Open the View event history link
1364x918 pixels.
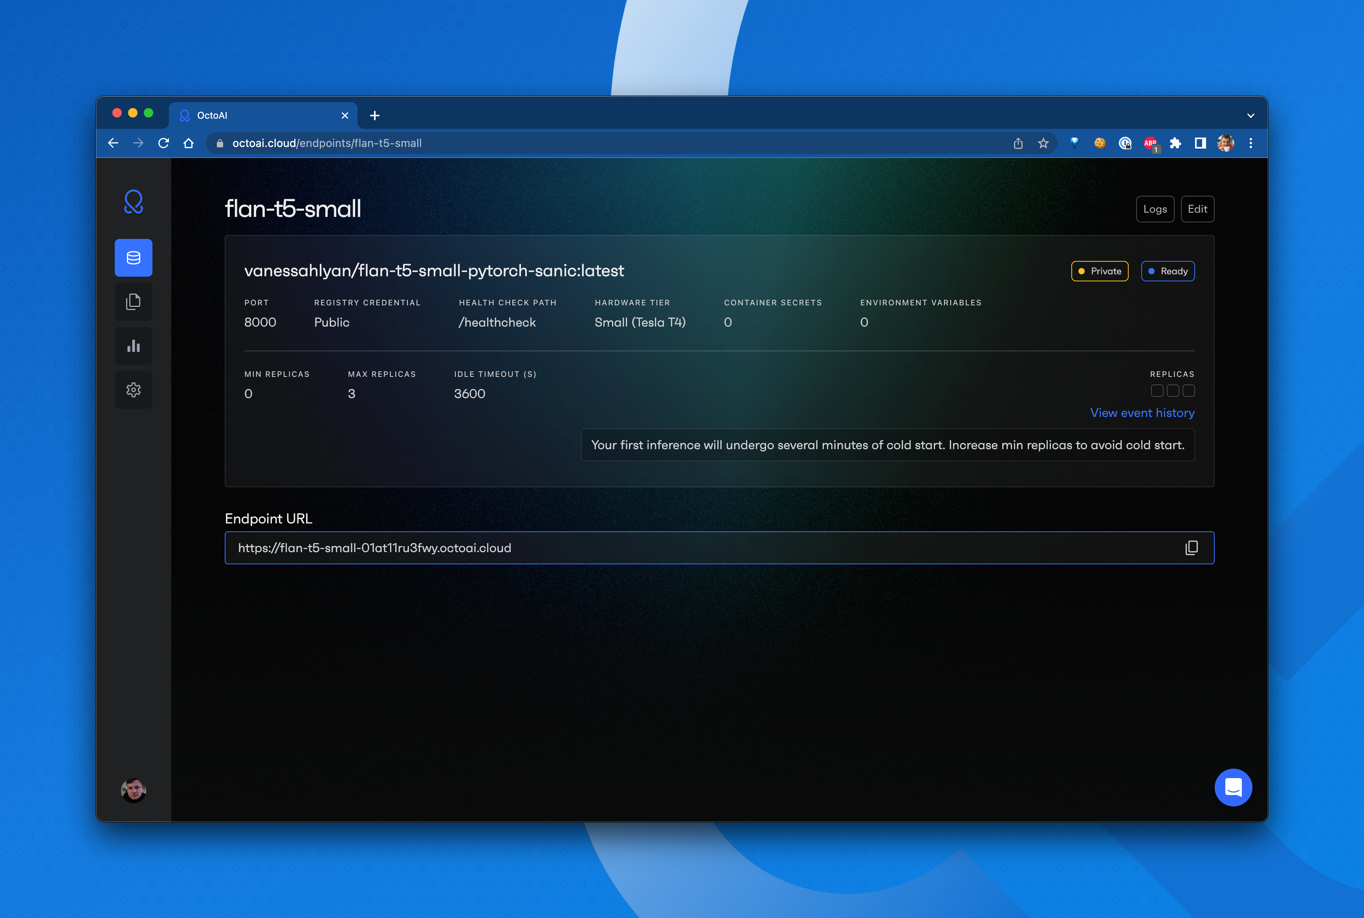pyautogui.click(x=1142, y=413)
